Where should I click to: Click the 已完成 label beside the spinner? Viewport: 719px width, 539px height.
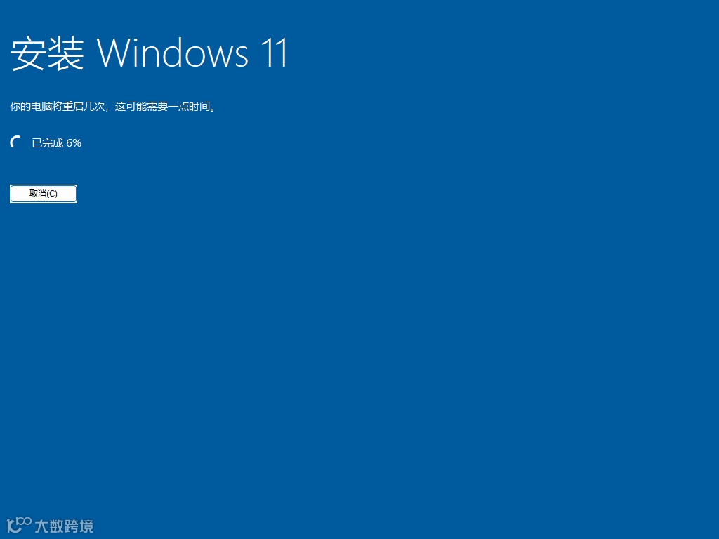[48, 143]
